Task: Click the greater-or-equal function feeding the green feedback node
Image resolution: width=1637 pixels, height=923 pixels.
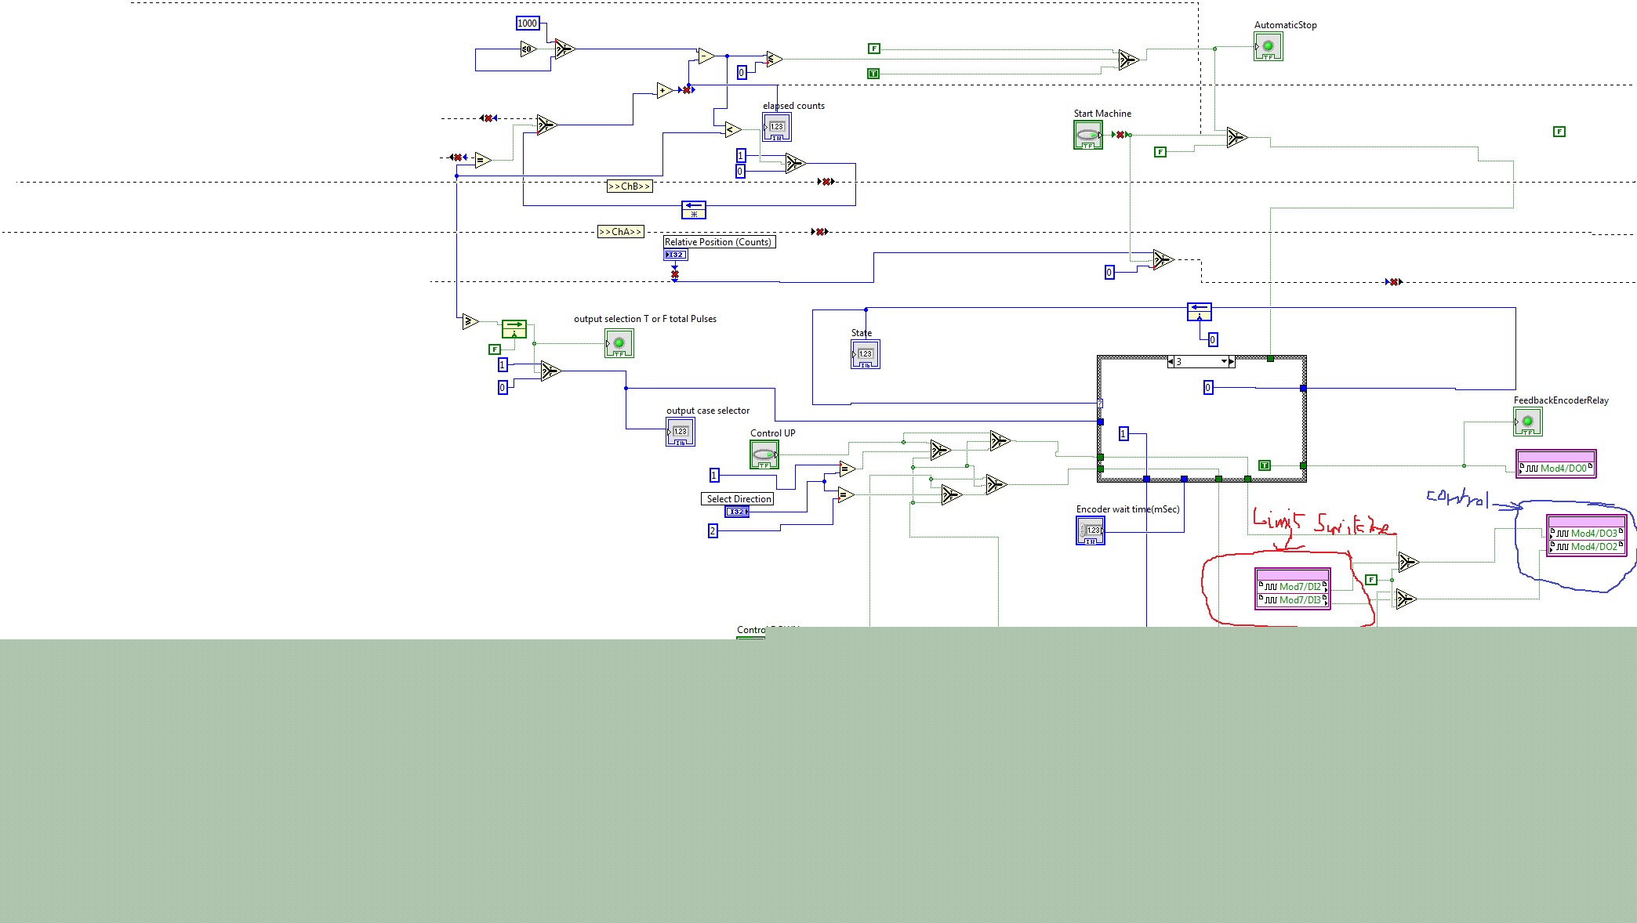Action: tap(470, 321)
